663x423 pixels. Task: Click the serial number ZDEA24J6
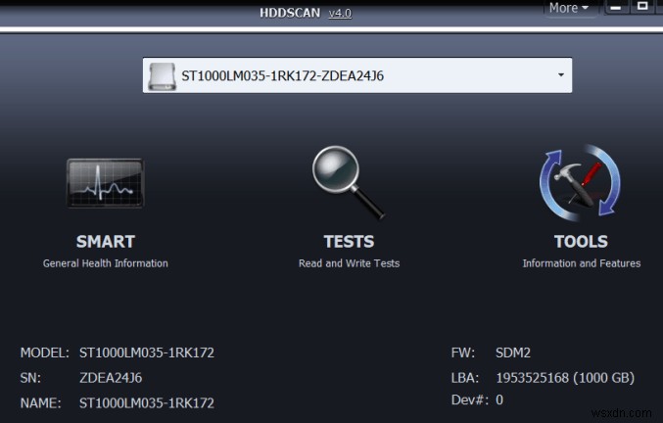click(111, 378)
